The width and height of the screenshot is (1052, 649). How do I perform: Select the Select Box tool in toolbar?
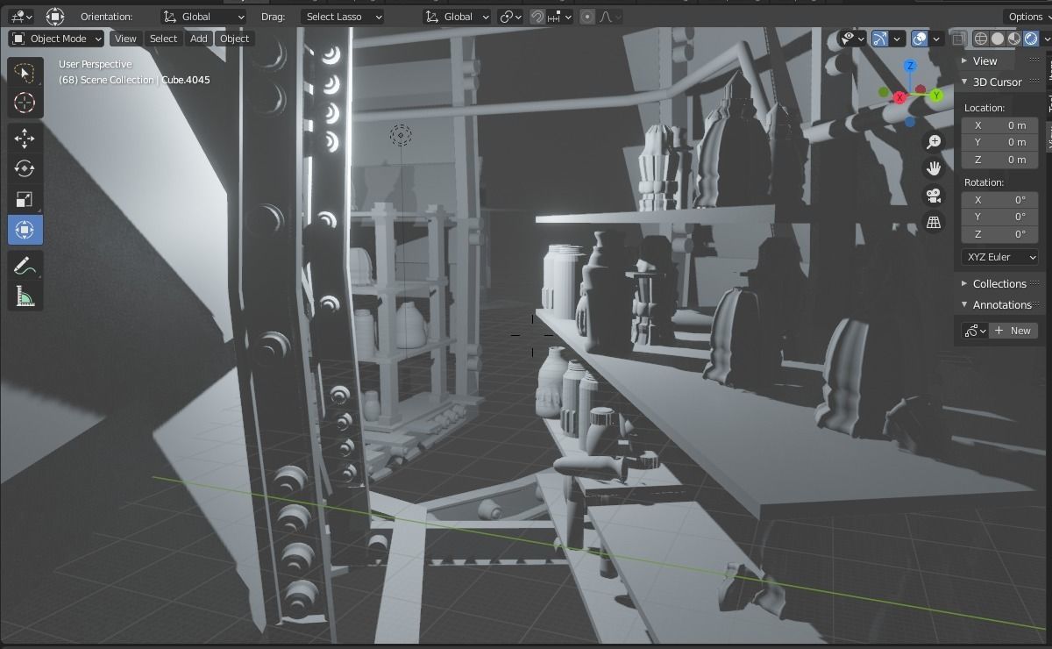[x=25, y=72]
